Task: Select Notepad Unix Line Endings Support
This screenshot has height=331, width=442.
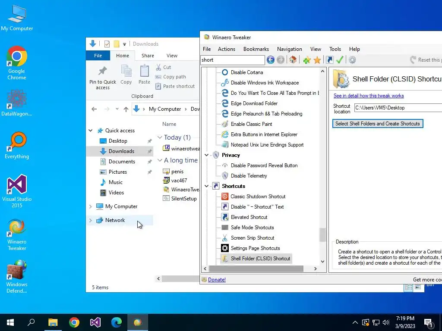Action: pos(267,145)
